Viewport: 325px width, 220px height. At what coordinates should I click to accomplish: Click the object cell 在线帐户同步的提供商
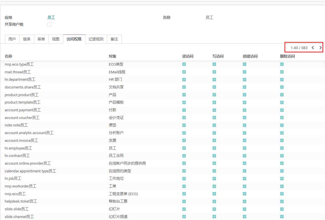click(128, 163)
